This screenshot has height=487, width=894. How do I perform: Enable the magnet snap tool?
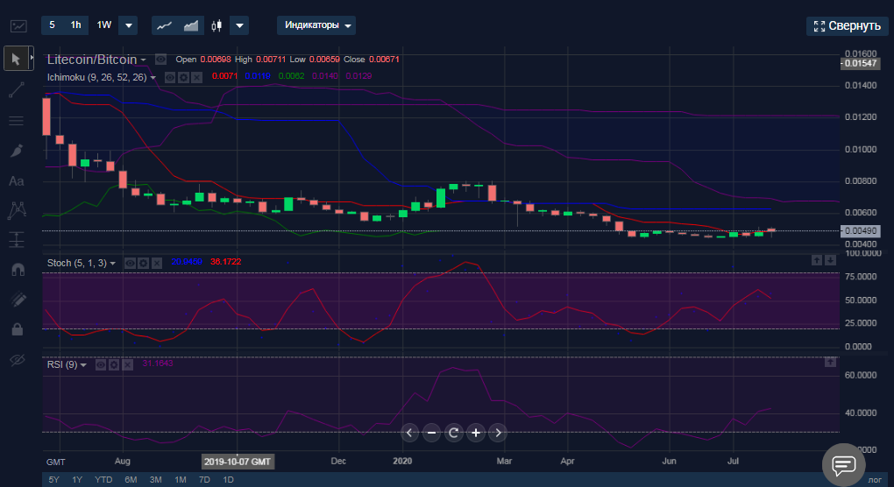(16, 270)
